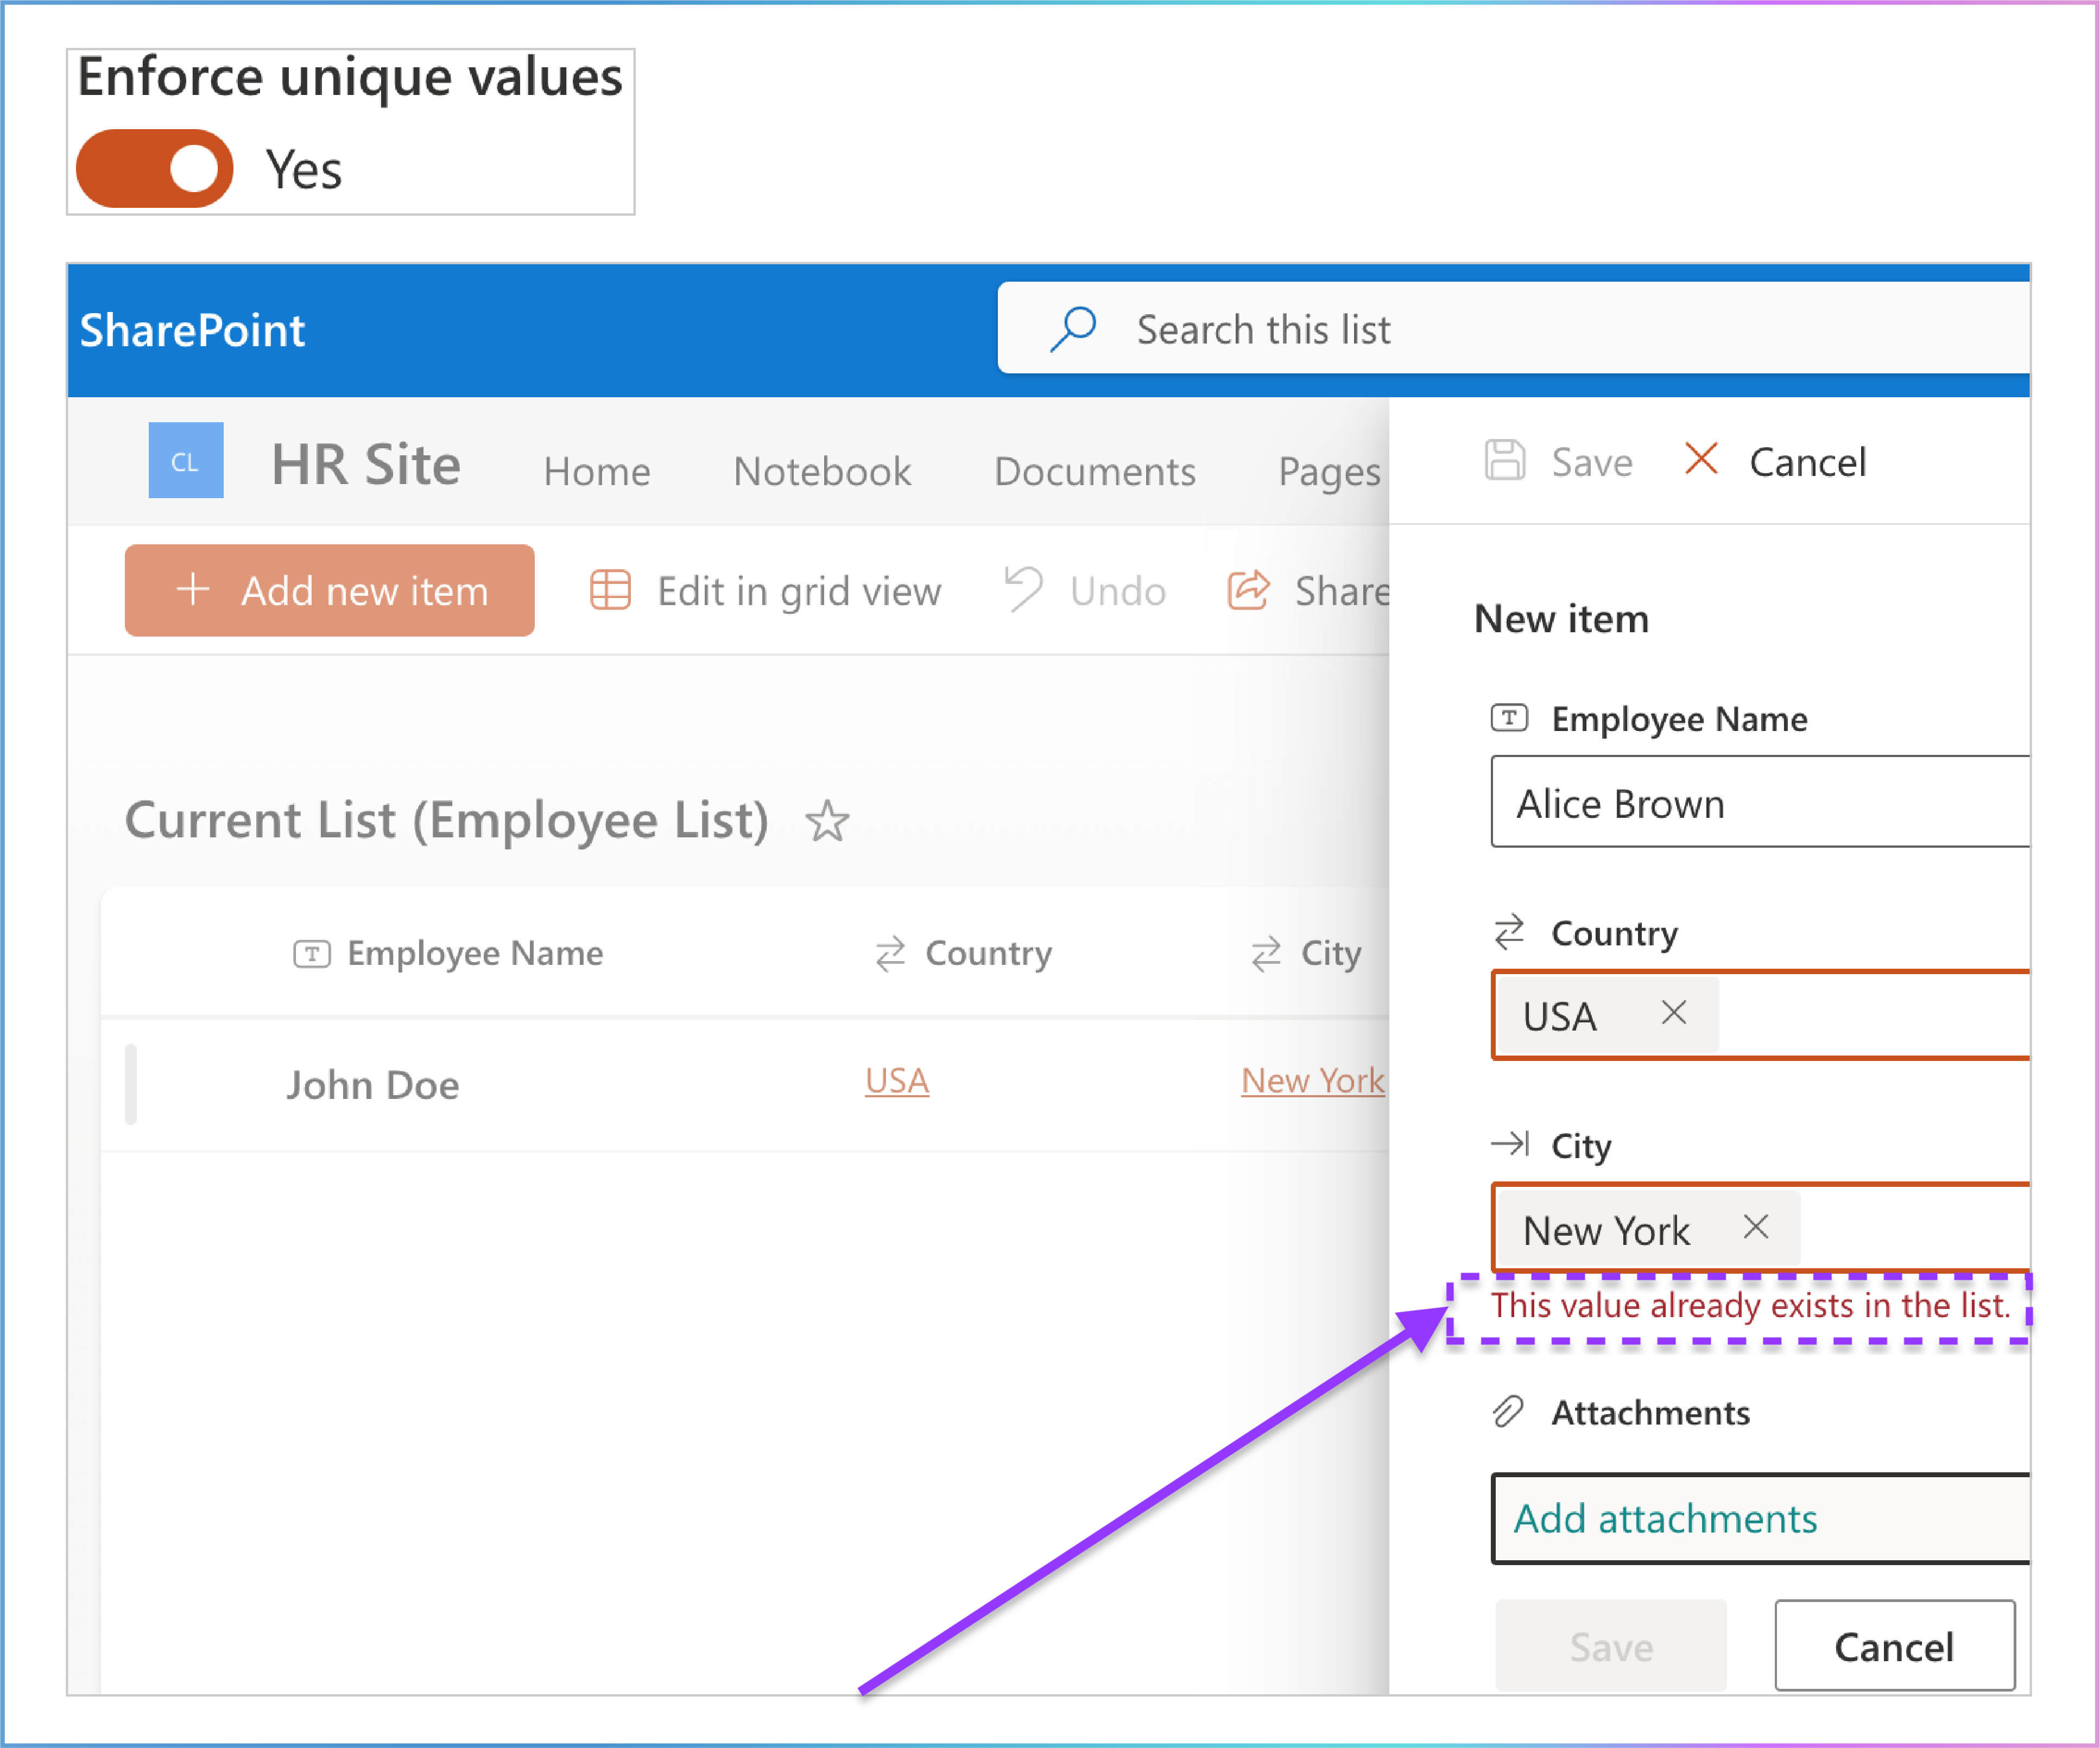Image resolution: width=2100 pixels, height=1748 pixels.
Task: Open the Notebook navigation tab
Action: click(x=822, y=471)
